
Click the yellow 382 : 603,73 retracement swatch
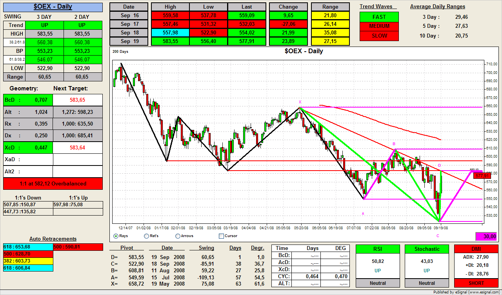27,261
